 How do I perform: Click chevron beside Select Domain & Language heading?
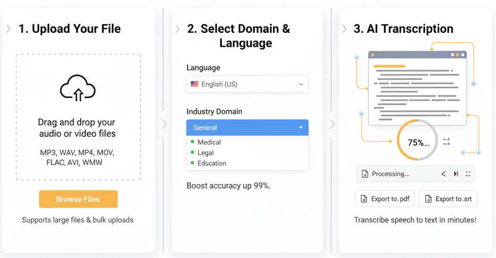[x=177, y=29]
